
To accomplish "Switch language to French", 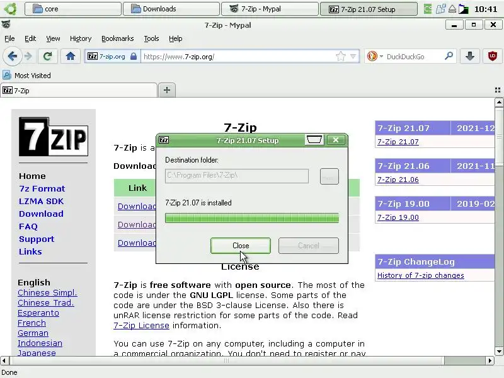I will click(x=32, y=323).
